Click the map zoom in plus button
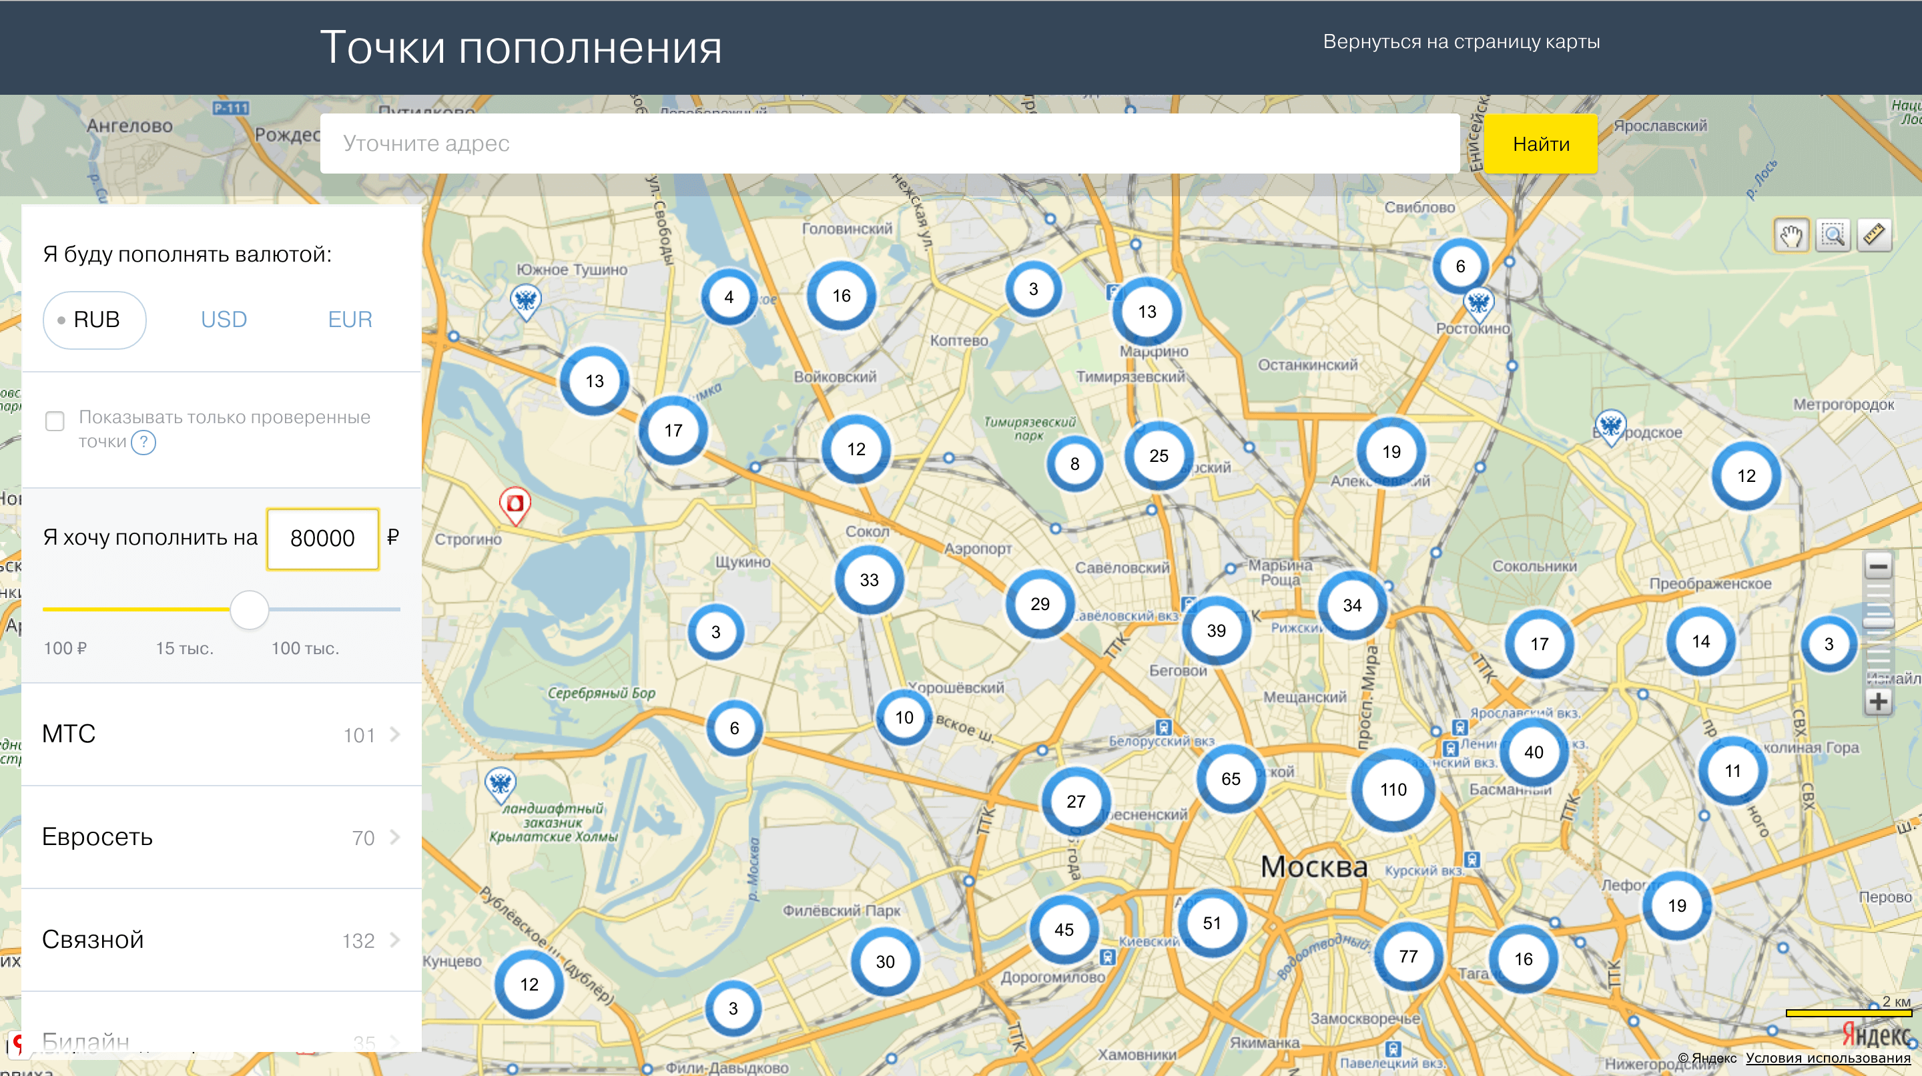The width and height of the screenshot is (1922, 1076). pyautogui.click(x=1878, y=702)
